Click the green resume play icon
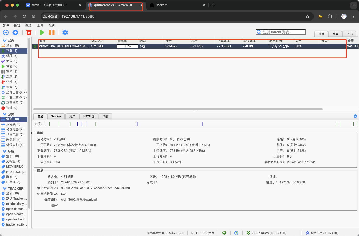Image resolution: width=359 pixels, height=236 pixels. point(42,32)
